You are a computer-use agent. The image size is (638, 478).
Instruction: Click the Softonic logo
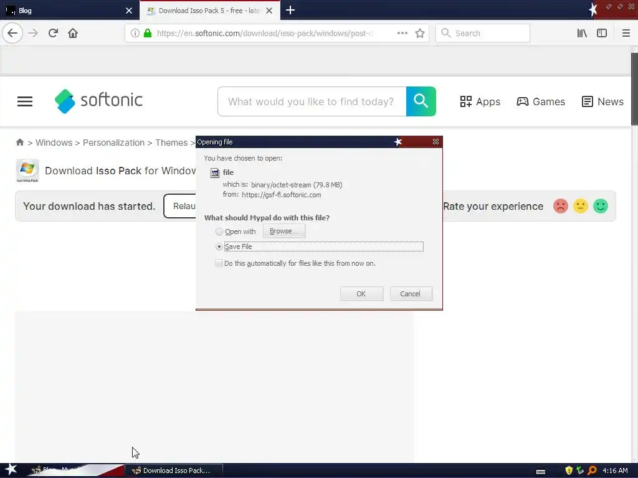coord(98,101)
